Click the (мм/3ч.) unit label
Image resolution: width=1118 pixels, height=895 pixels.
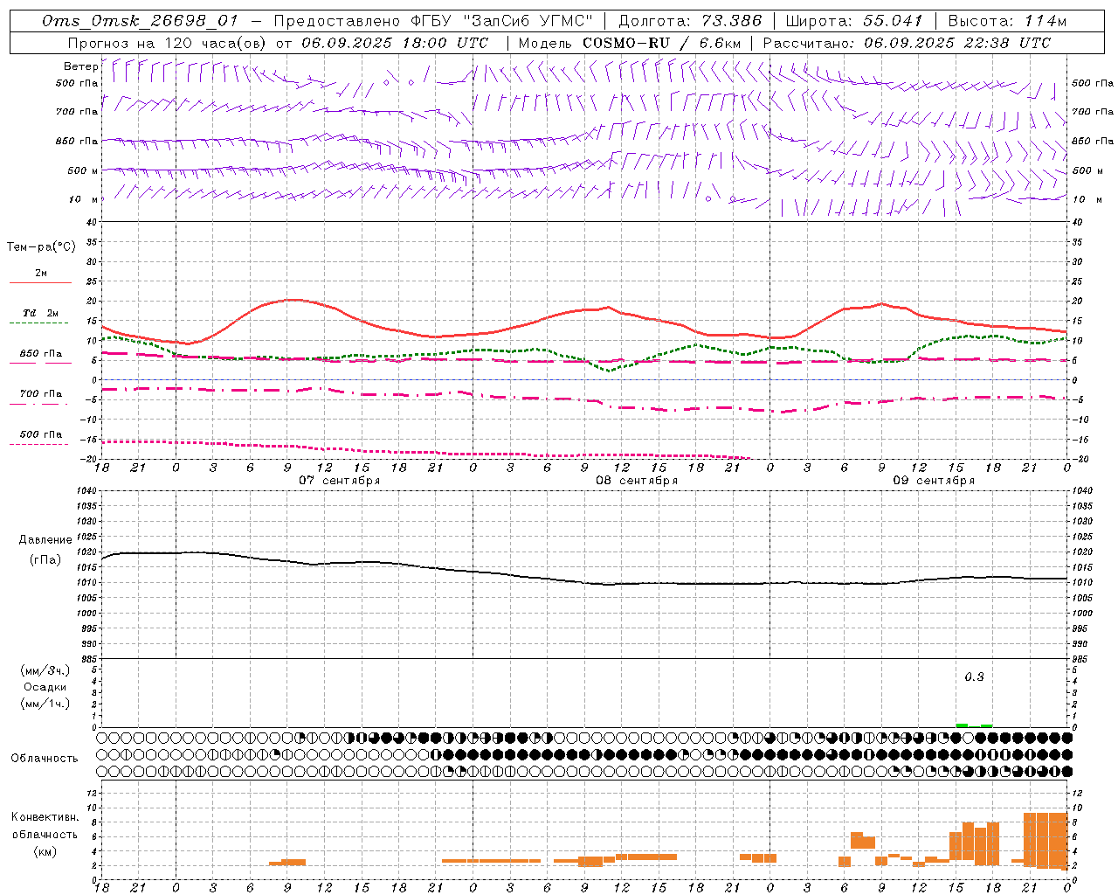click(45, 670)
